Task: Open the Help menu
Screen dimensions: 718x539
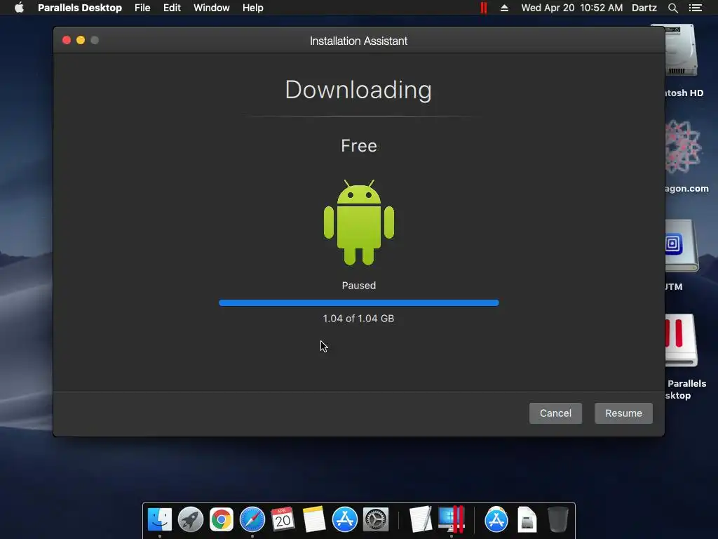Action: (252, 8)
